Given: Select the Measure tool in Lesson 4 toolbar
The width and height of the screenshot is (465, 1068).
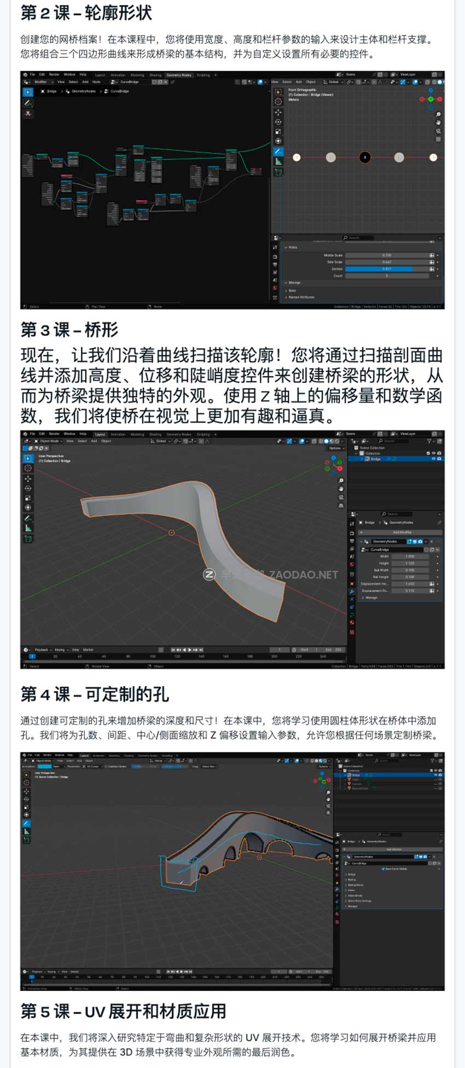Looking at the screenshot, I should [x=26, y=831].
